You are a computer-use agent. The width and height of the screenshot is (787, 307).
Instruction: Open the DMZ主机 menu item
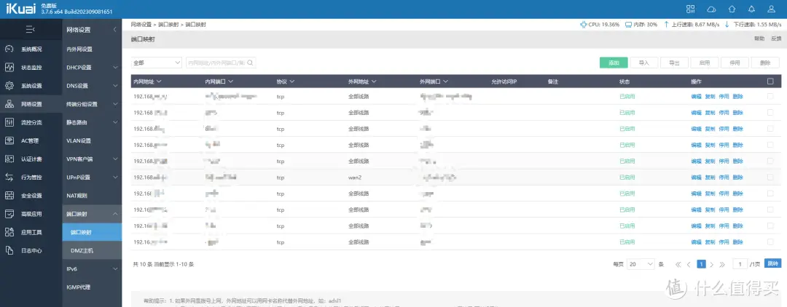pos(82,251)
